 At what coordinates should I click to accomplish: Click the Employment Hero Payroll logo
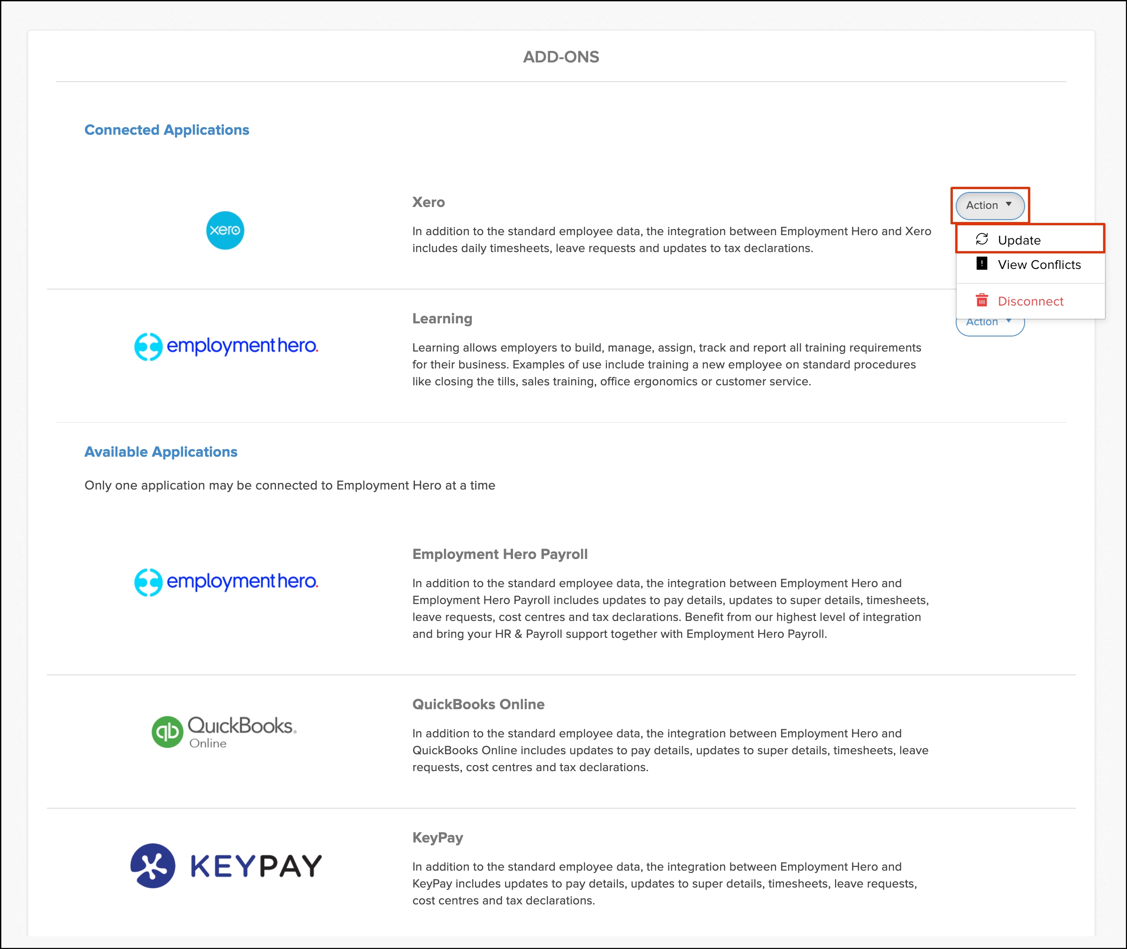pyautogui.click(x=226, y=582)
